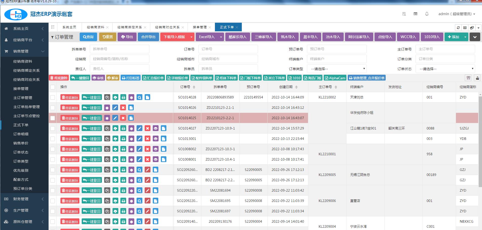Image resolution: width=482 pixels, height=230 pixels.
Task: Open the 订单类型 dropdown
Action: click(337, 69)
